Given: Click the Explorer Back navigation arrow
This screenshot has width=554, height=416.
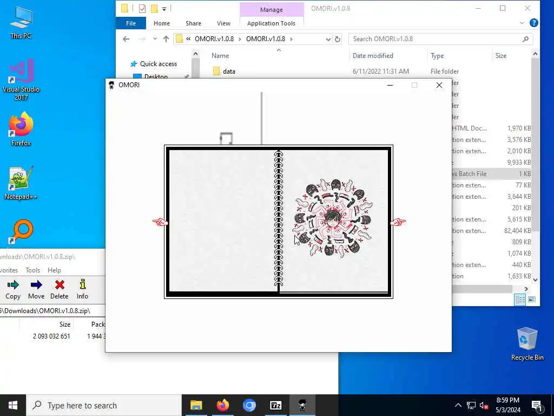Looking at the screenshot, I should pos(126,39).
